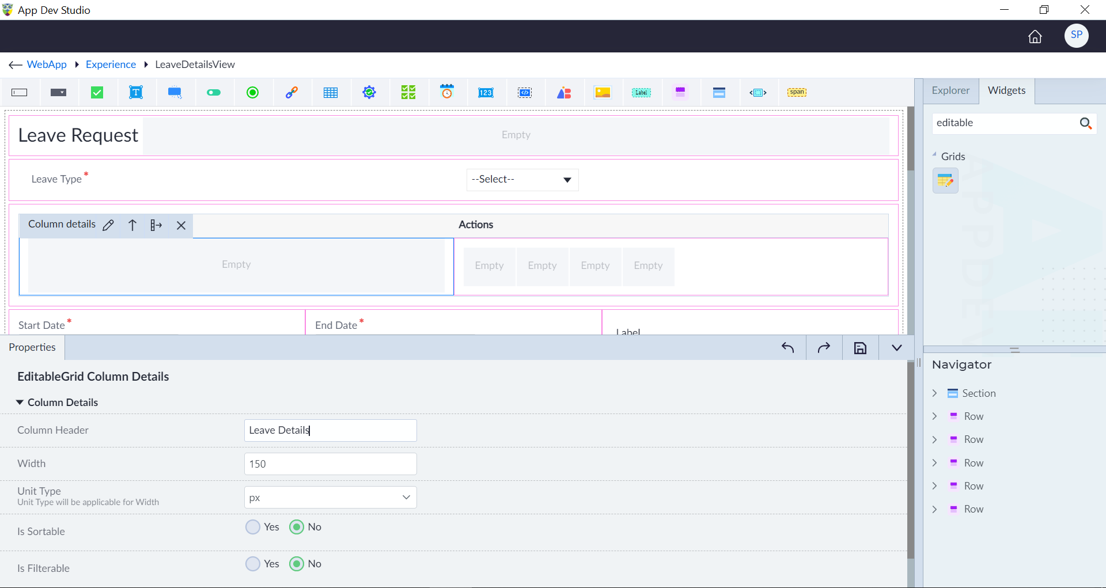
Task: Collapse the Column Details section
Action: (20, 403)
